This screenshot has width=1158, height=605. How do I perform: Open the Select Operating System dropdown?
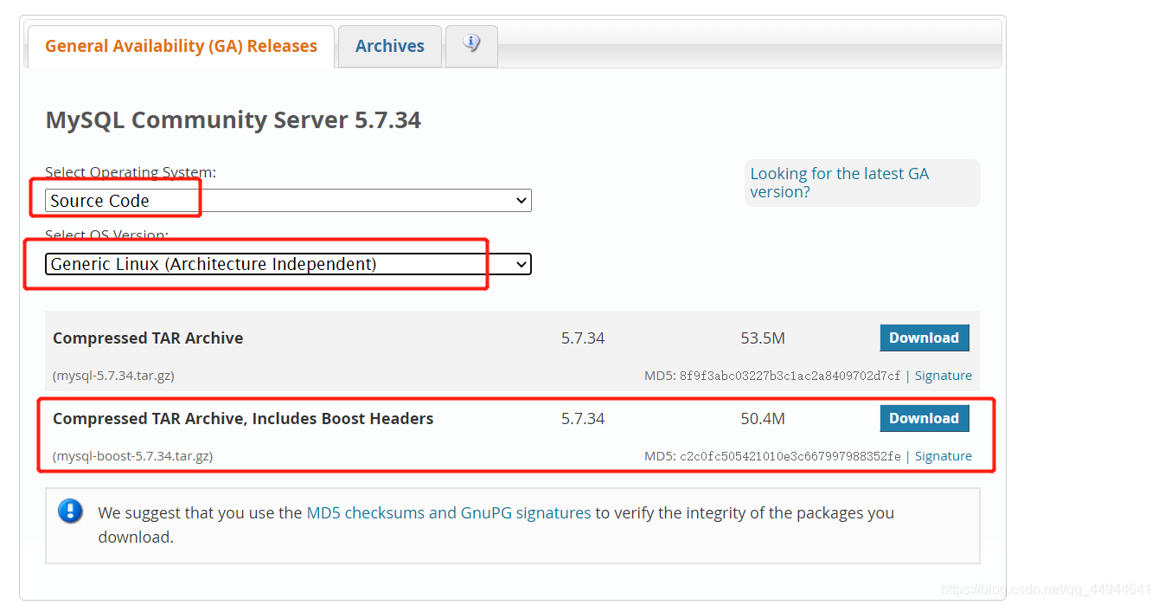tap(288, 201)
